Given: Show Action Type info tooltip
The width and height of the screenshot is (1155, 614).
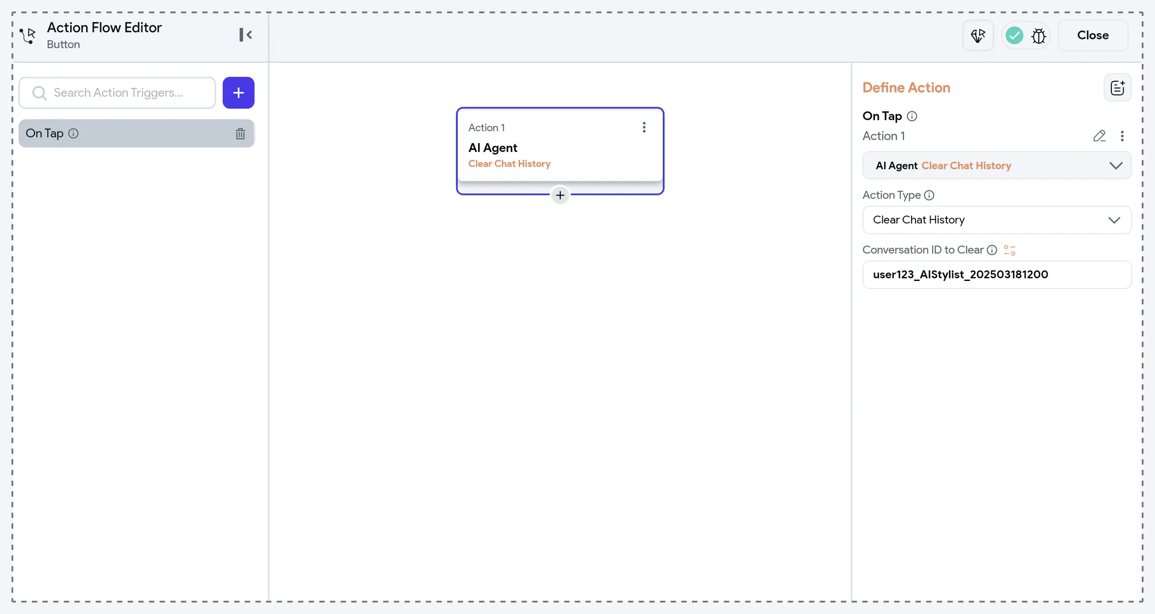Looking at the screenshot, I should point(929,195).
